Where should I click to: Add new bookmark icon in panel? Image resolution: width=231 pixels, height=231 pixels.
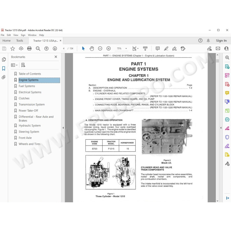pos(23,65)
